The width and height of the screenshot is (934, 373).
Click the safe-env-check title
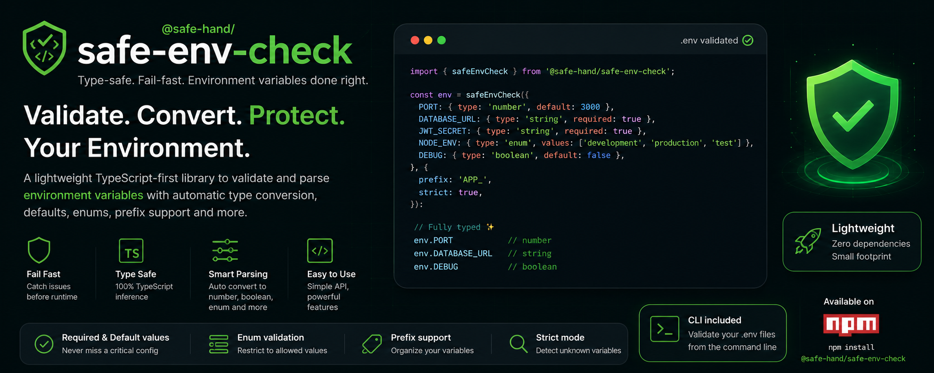click(215, 50)
